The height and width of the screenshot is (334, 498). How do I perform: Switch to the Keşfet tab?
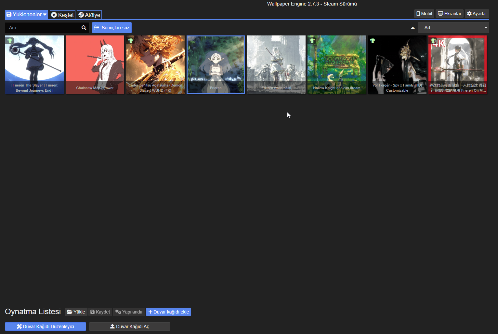pos(62,15)
